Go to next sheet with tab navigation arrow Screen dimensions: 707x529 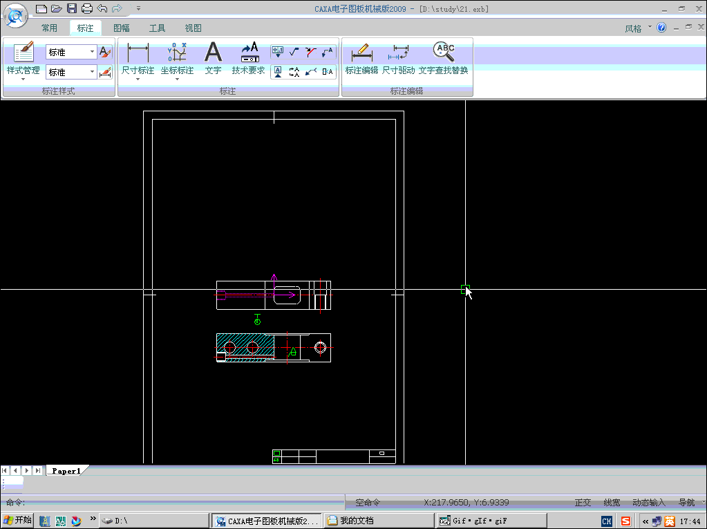26,470
